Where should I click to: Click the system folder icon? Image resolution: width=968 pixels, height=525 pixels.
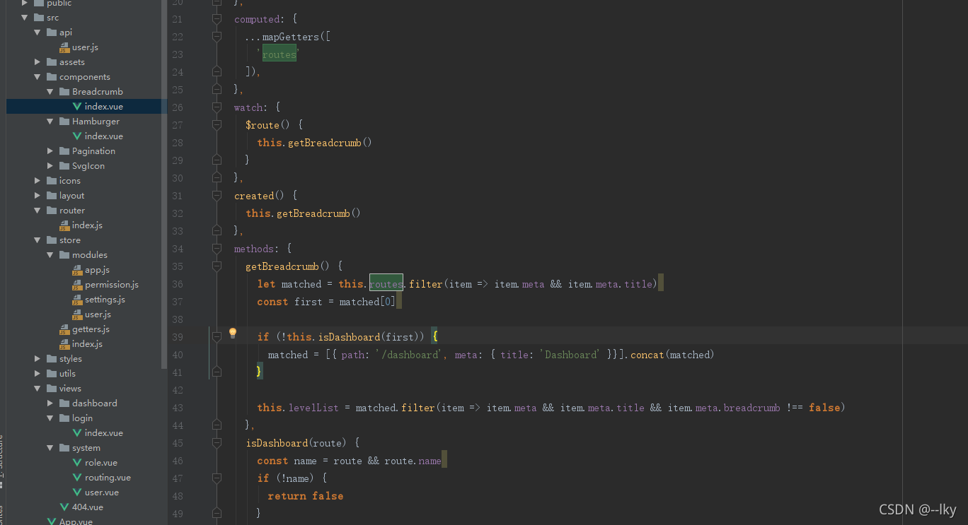64,448
